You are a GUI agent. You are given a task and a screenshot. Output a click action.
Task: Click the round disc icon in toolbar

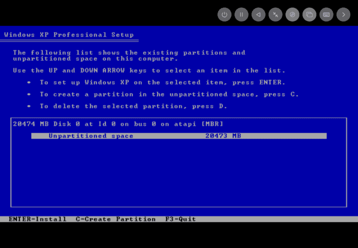point(292,14)
